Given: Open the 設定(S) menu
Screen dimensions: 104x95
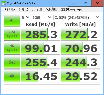Looking at the screenshot, I should (23, 9).
